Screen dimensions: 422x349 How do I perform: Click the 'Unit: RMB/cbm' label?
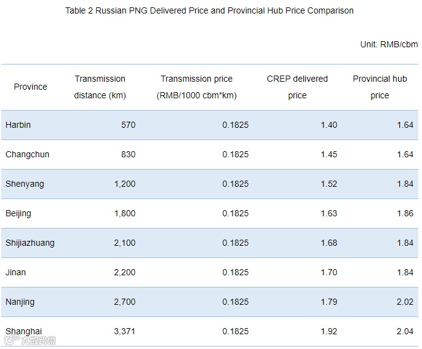pos(389,44)
